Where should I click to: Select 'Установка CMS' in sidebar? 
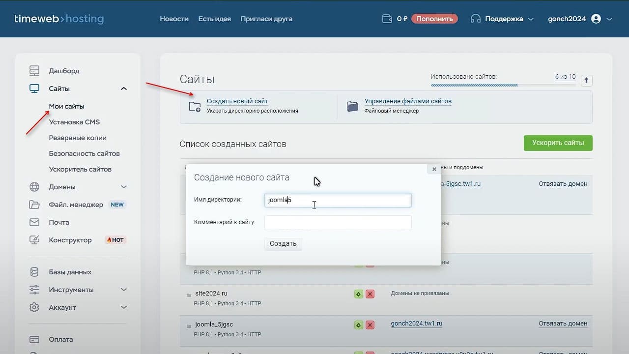coord(74,122)
